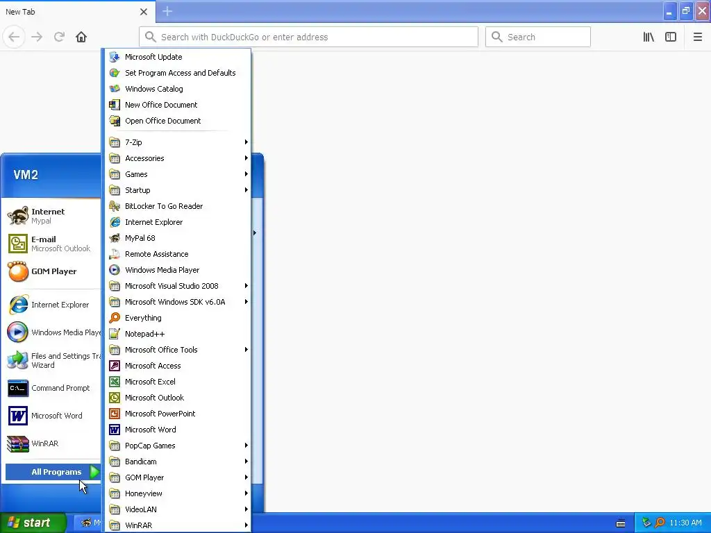Expand the Accessories submenu
The image size is (711, 533).
(x=178, y=158)
